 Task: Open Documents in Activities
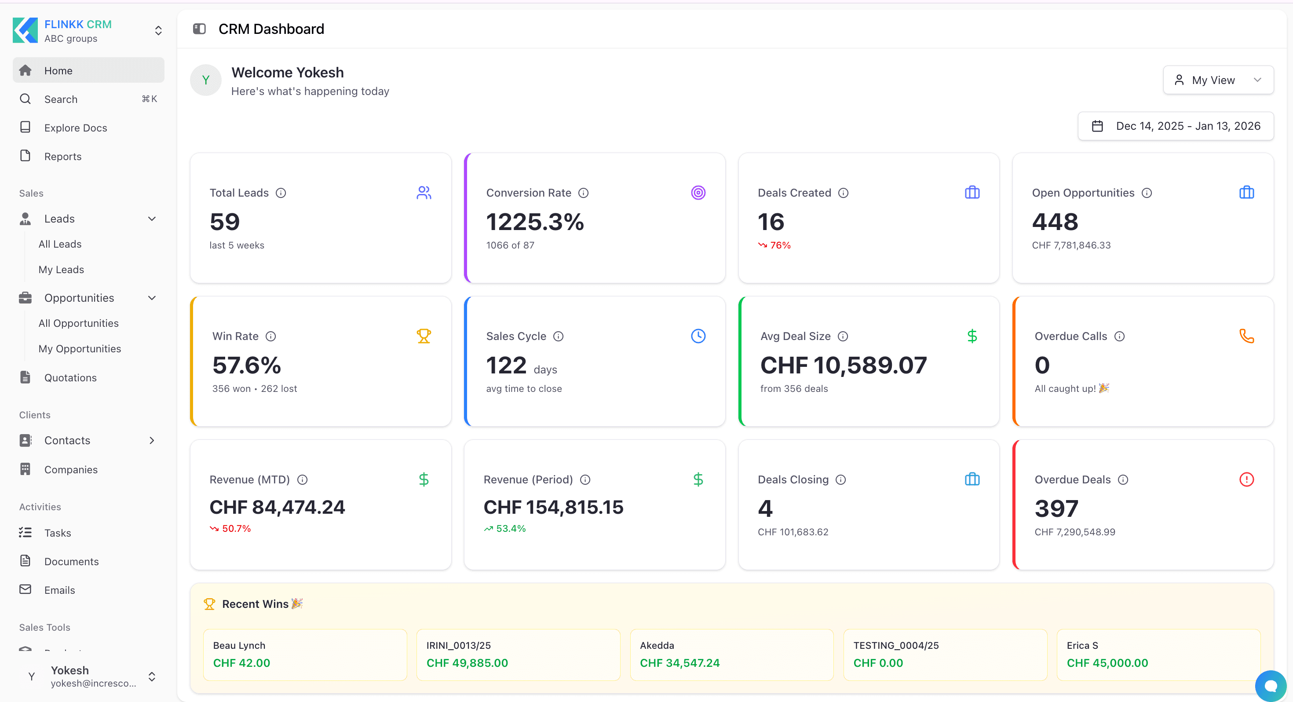pos(88,561)
